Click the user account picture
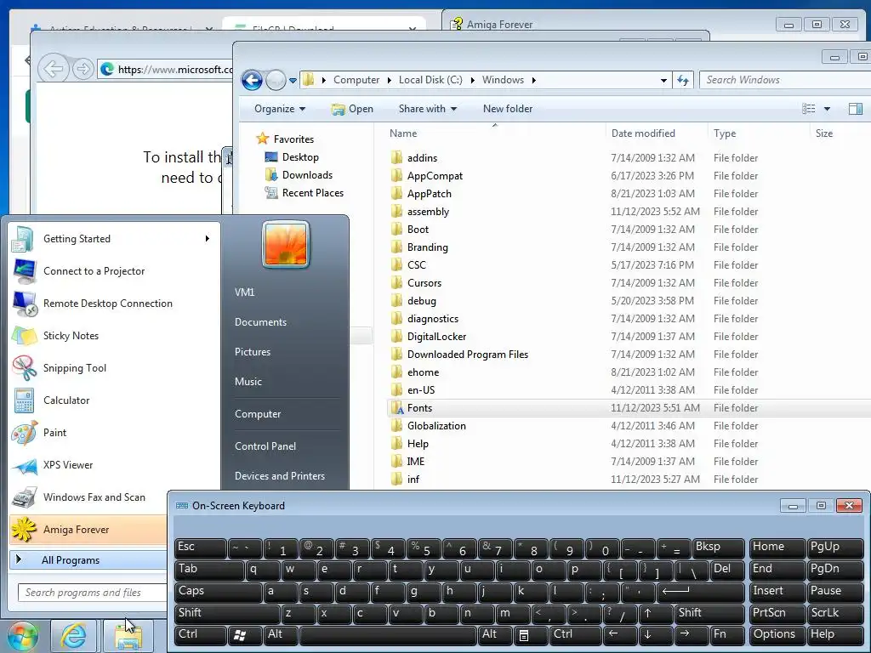Screen dimensions: 871x653 (x=286, y=244)
